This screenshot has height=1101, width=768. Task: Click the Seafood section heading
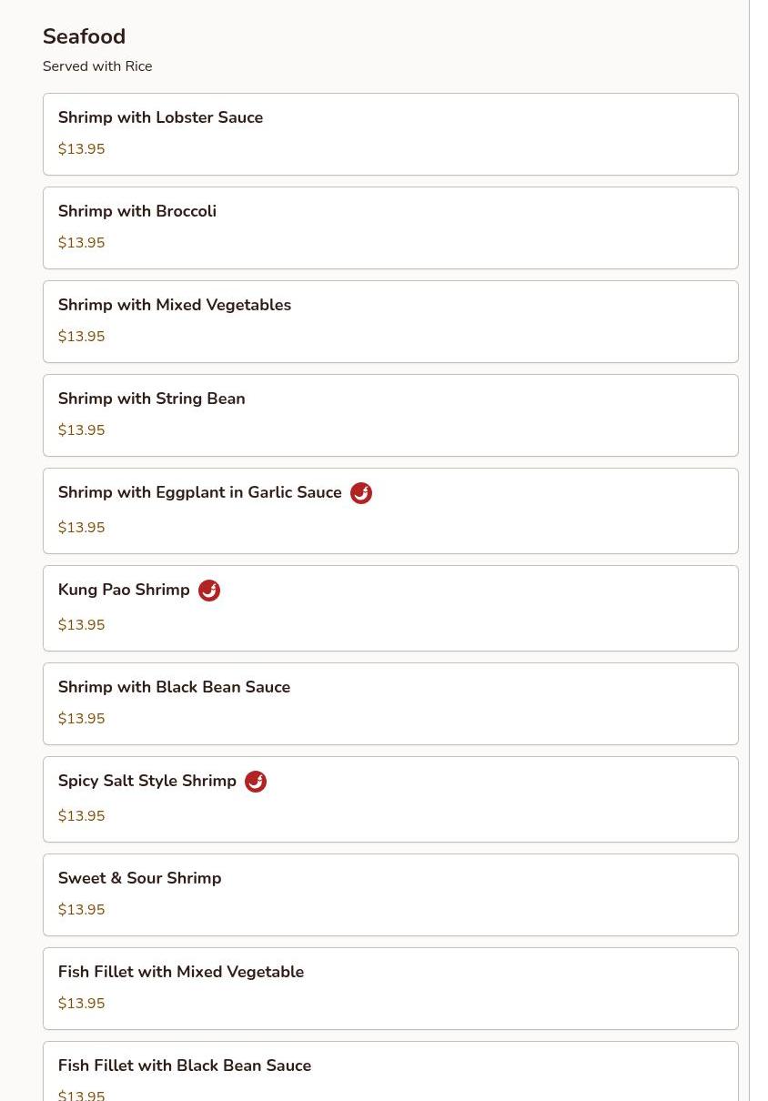(84, 36)
